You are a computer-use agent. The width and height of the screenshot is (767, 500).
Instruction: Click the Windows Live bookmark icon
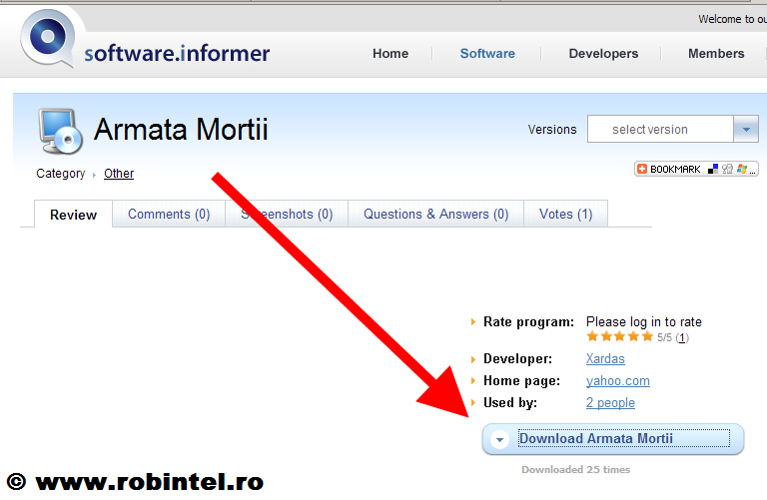tap(742, 169)
